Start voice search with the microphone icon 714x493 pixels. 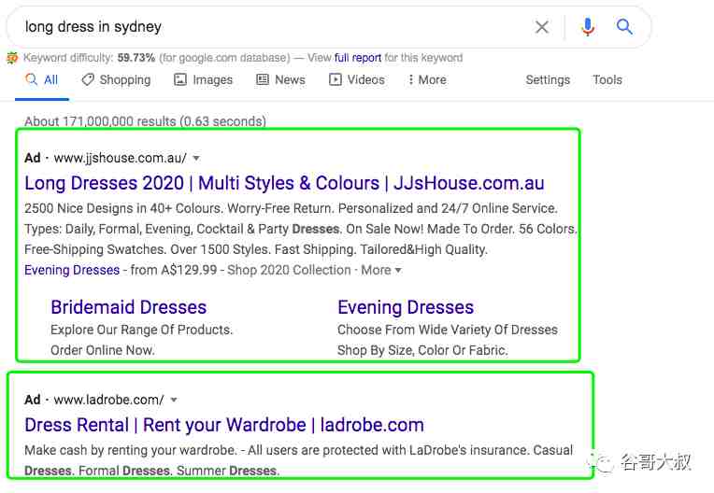[x=588, y=27]
